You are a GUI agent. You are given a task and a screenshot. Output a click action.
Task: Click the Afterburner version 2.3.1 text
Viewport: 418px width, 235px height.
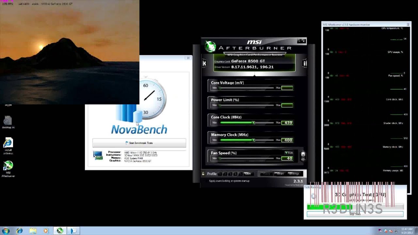pos(298,181)
